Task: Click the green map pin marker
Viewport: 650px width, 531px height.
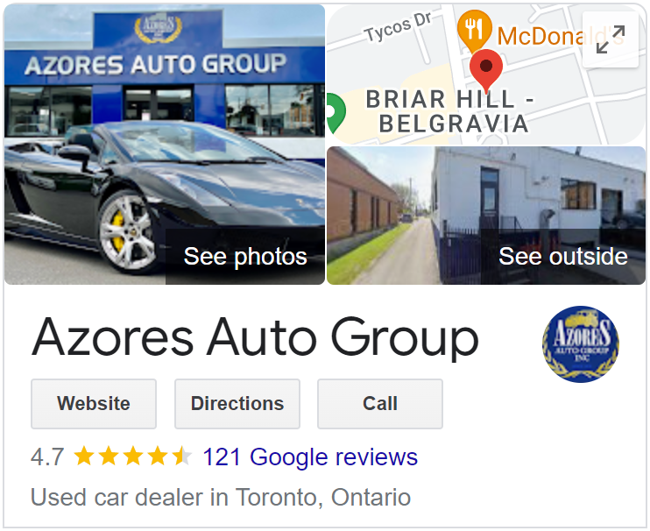Action: (x=336, y=113)
